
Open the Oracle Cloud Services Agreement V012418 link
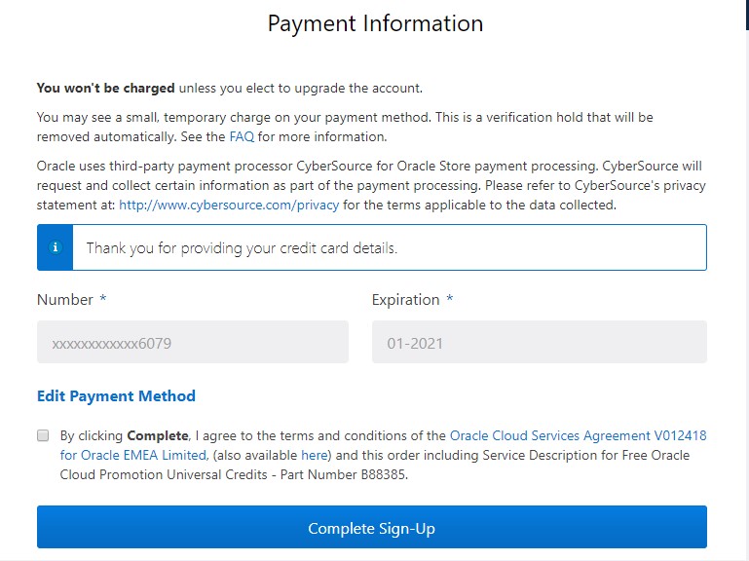pyautogui.click(x=578, y=435)
